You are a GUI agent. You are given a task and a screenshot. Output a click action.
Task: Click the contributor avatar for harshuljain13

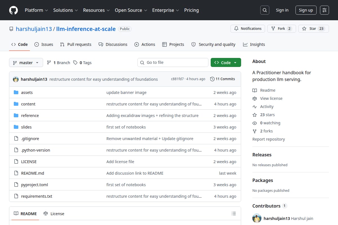pos(257,219)
